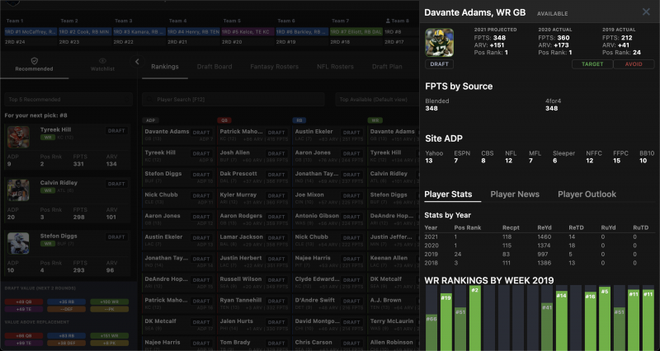The image size is (660, 351).
Task: Open the Top Available view dropdown
Action: click(x=377, y=100)
